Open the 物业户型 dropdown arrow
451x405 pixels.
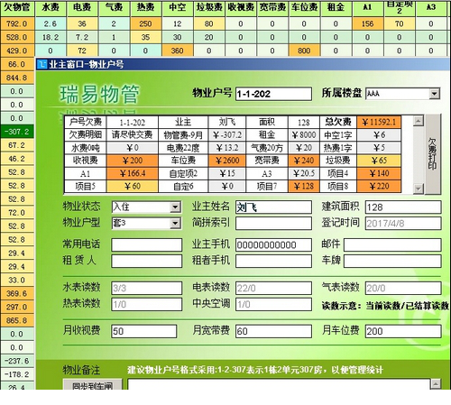tap(175, 224)
